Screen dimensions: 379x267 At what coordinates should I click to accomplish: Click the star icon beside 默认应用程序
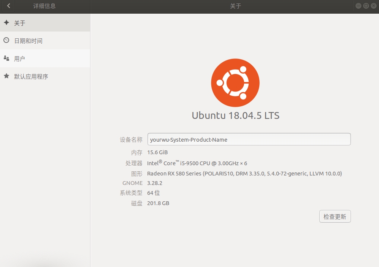6,76
